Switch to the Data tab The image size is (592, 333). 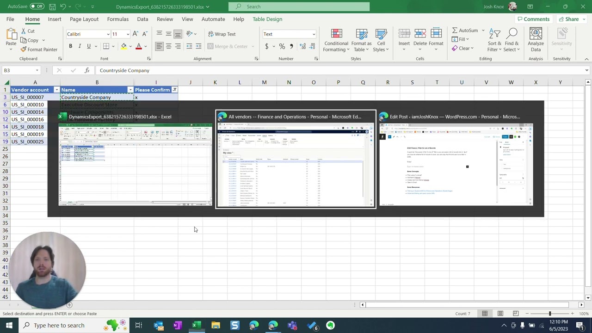142,19
